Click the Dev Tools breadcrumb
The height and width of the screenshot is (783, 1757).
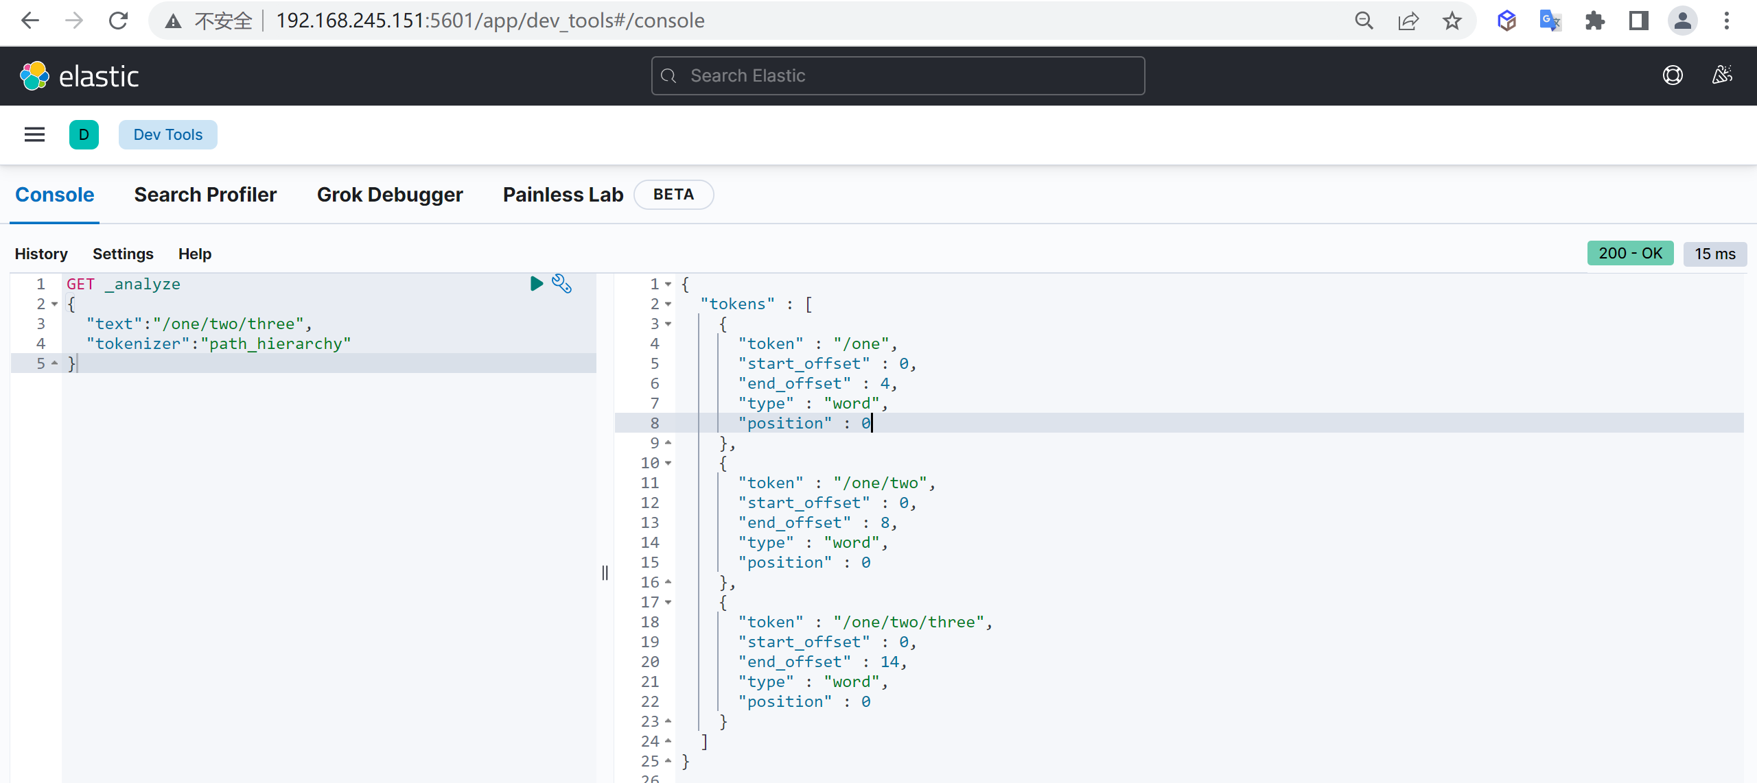pos(167,134)
